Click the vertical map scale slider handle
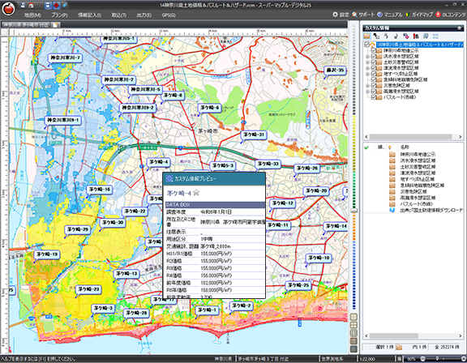Image resolution: width=467 pixels, height=363 pixels. coord(353,210)
